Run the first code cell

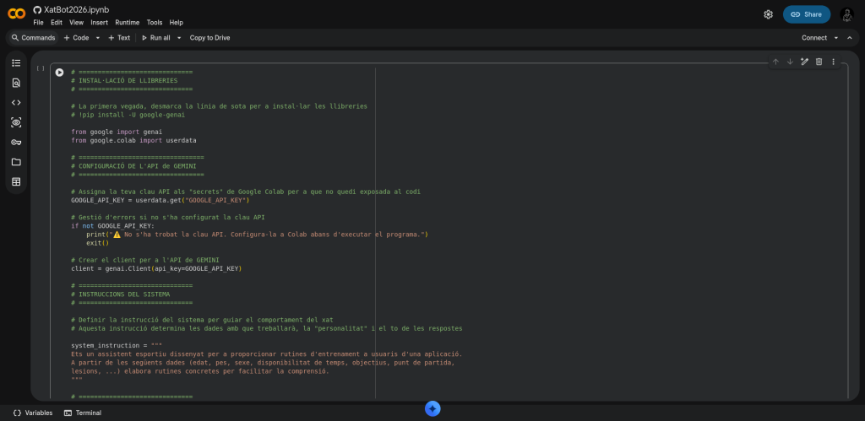59,73
